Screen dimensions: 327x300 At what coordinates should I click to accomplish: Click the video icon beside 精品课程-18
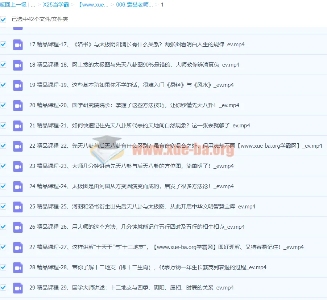[x=18, y=65]
